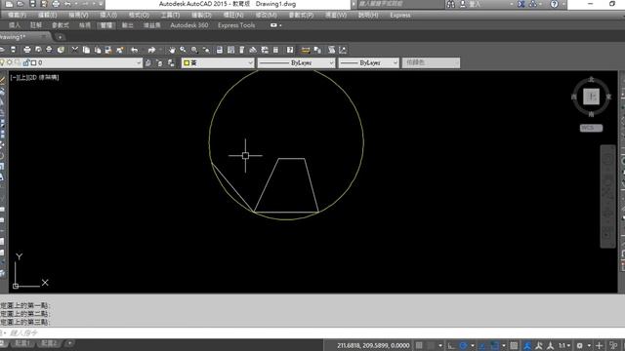625x351 pixels.
Task: Click the yellow color swatch in color control
Action: click(187, 62)
